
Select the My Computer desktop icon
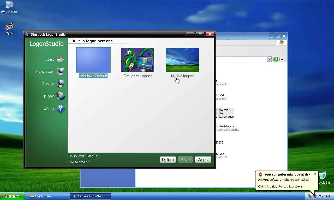pos(9,7)
